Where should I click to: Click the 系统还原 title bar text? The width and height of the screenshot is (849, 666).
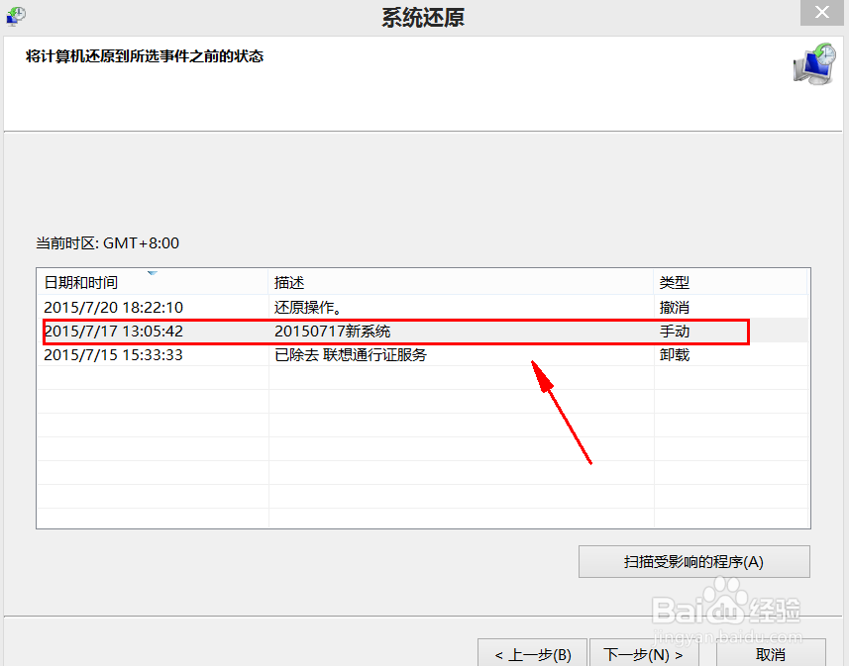click(421, 17)
